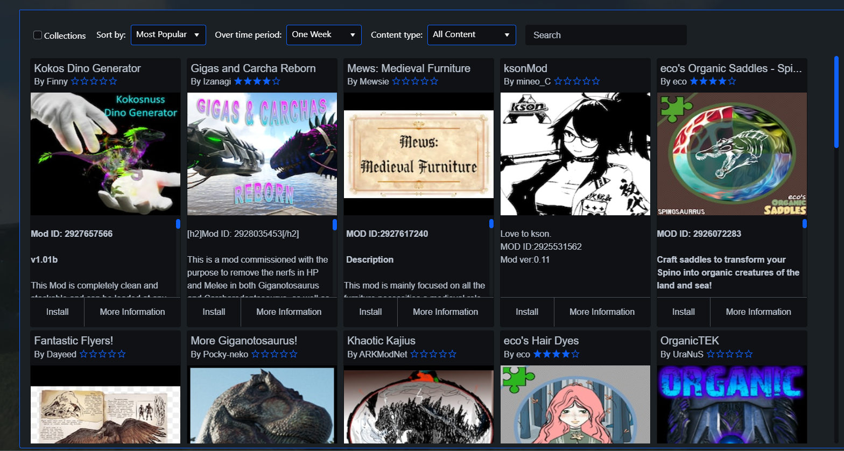844x451 pixels.
Task: Open the All Content type dropdown
Action: [x=472, y=34]
